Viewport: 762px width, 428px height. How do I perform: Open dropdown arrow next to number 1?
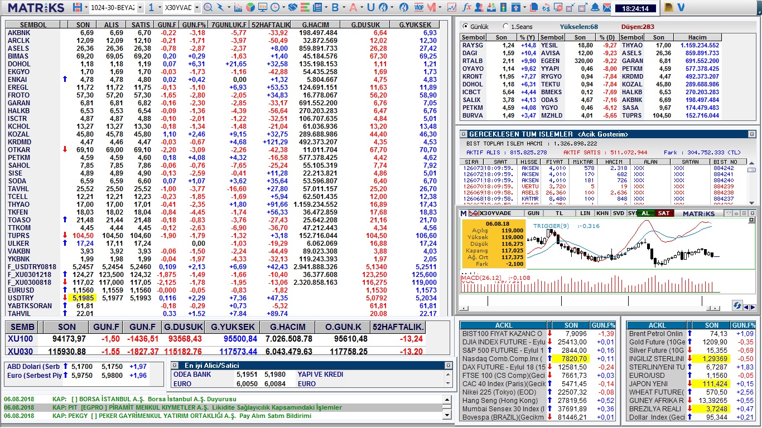[160, 7]
